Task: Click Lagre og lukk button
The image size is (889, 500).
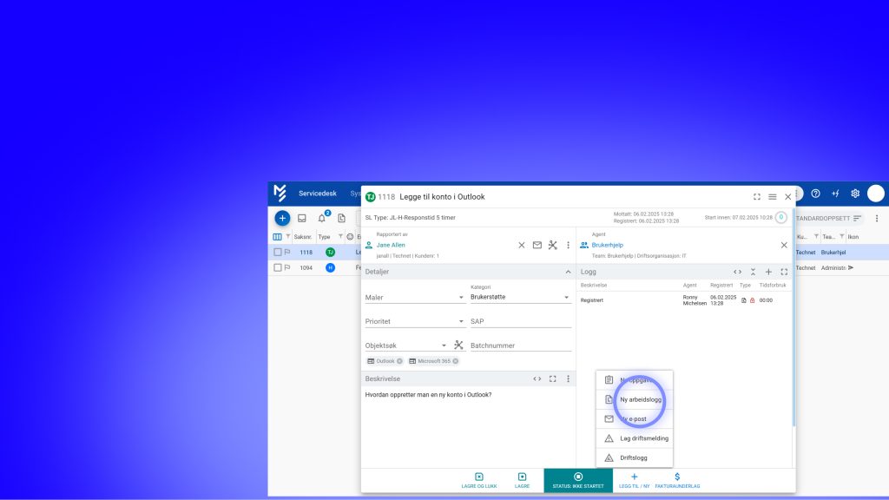Action: [479, 481]
